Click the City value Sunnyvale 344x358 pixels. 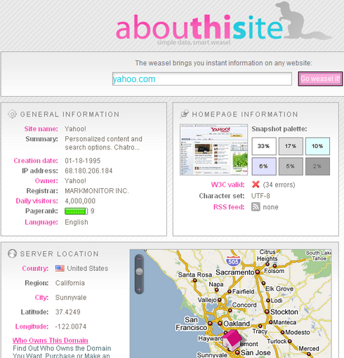coord(71,298)
